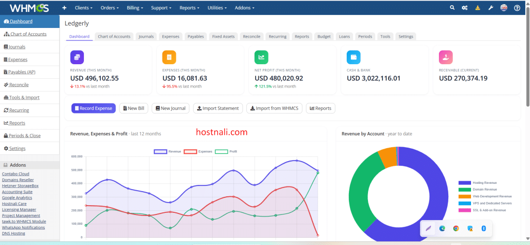This screenshot has width=530, height=245.
Task: Switch to the Loans tab
Action: point(344,37)
